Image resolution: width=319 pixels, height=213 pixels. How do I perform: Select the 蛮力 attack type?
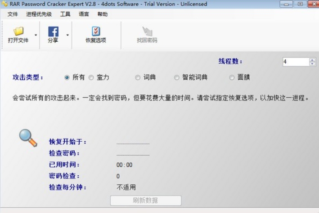tap(91, 78)
